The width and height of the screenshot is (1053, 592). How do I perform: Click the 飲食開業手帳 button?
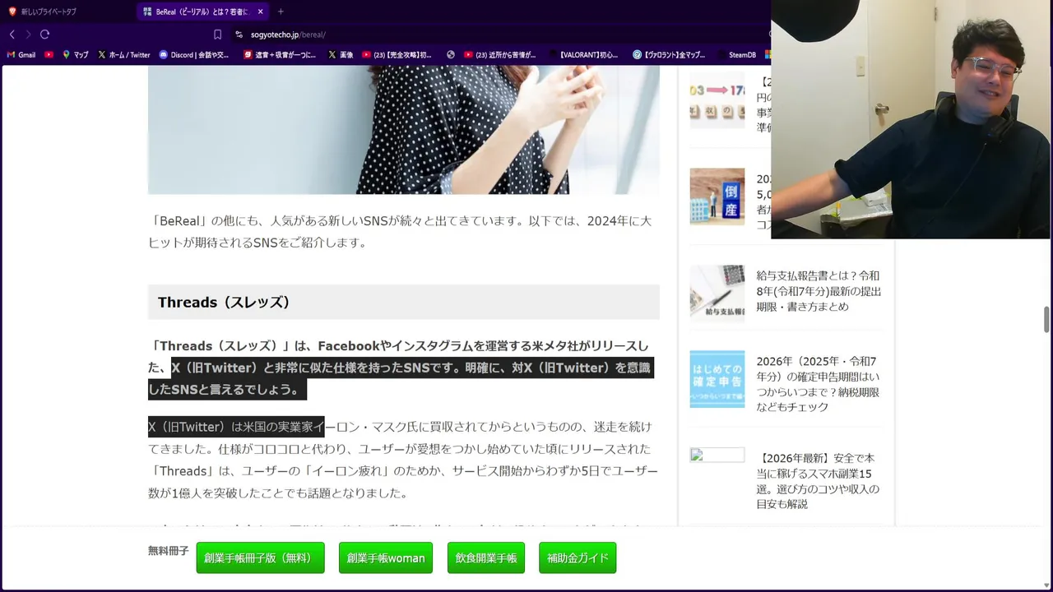(x=486, y=557)
